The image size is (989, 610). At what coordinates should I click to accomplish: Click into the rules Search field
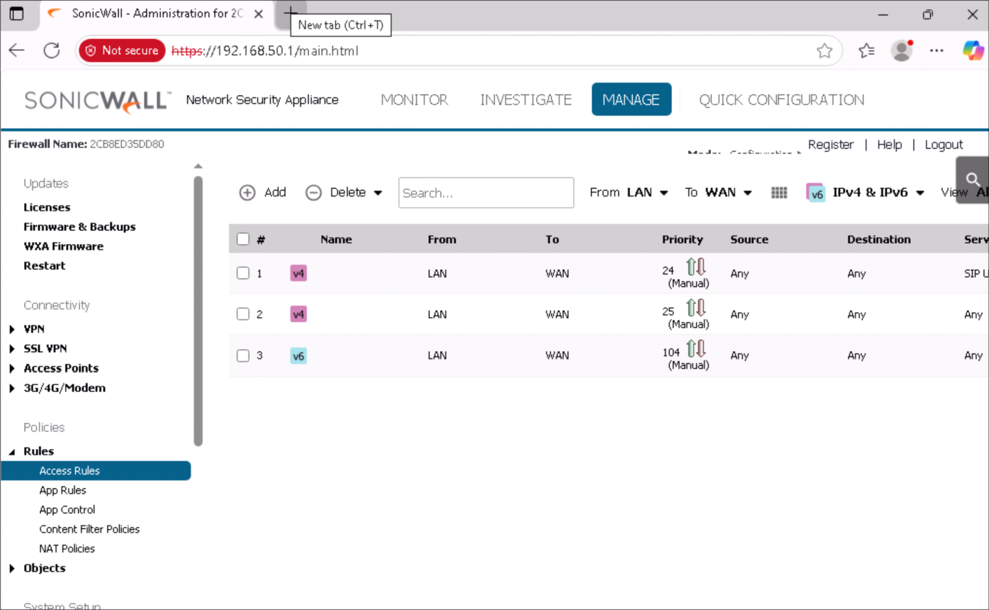click(485, 192)
